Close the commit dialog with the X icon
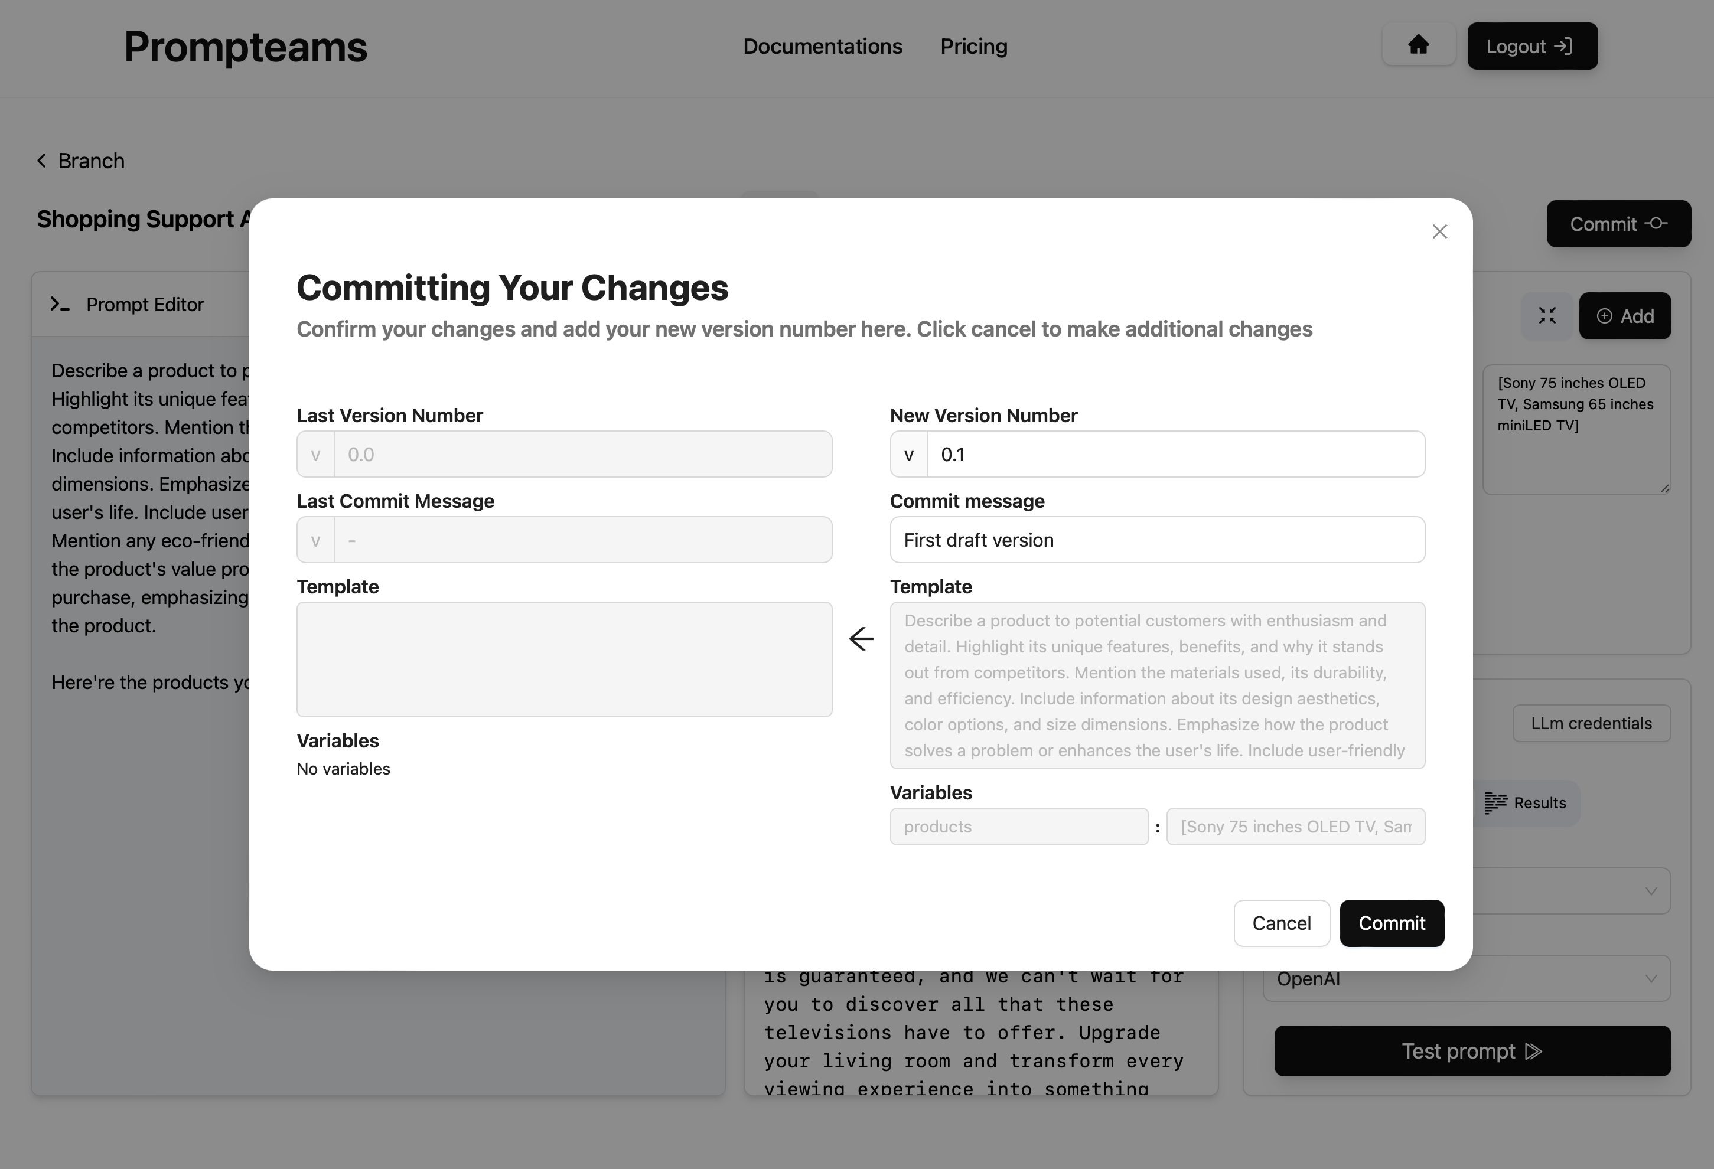1714x1169 pixels. 1439,231
